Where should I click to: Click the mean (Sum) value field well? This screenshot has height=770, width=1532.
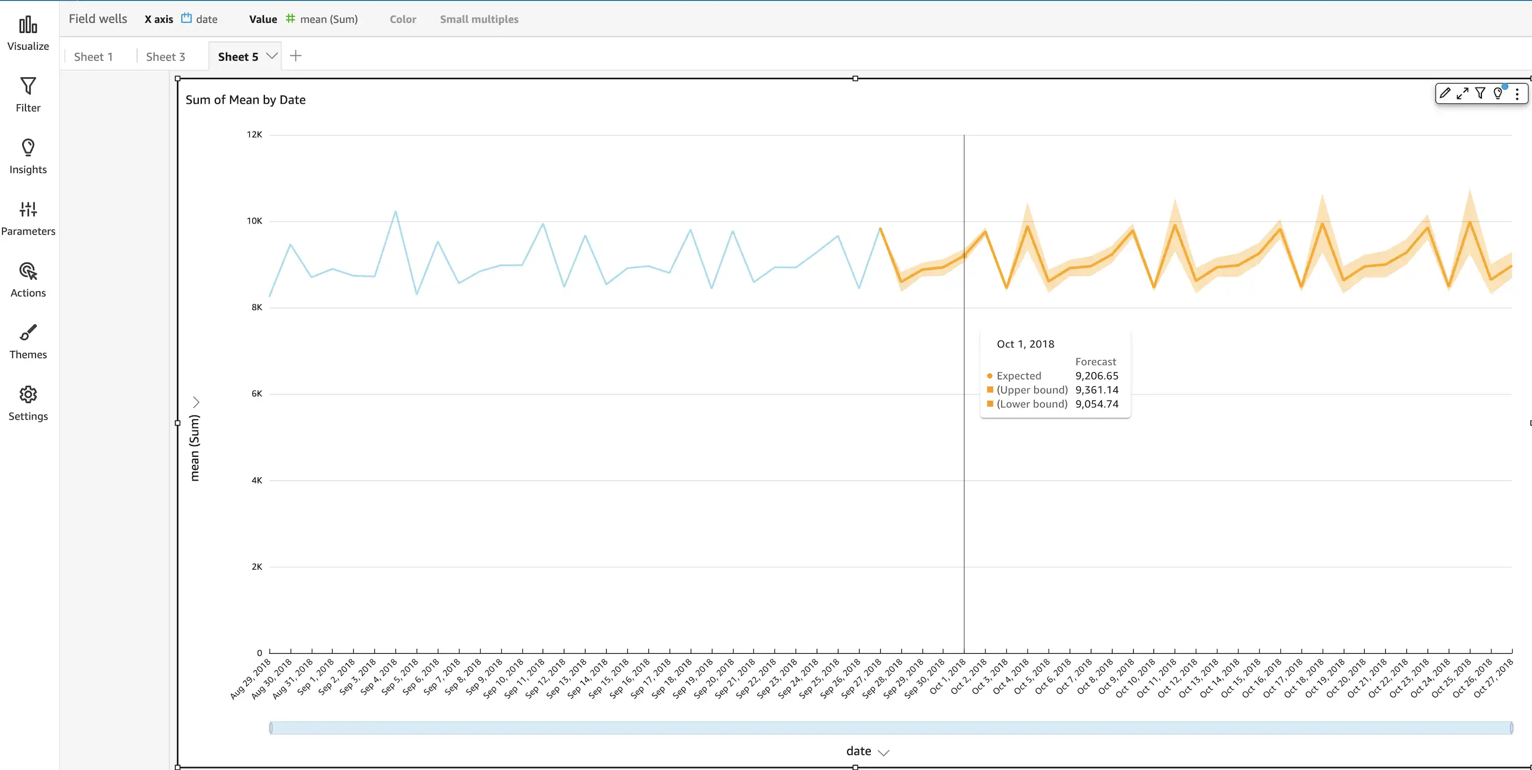pyautogui.click(x=328, y=19)
